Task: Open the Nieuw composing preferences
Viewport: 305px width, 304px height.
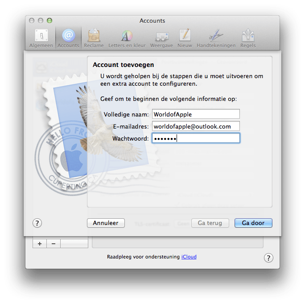Action: pyautogui.click(x=185, y=38)
